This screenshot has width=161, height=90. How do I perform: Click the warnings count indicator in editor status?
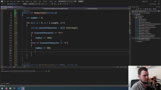tap(14, 67)
